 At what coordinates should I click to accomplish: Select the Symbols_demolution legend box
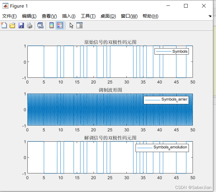[x=162, y=148]
